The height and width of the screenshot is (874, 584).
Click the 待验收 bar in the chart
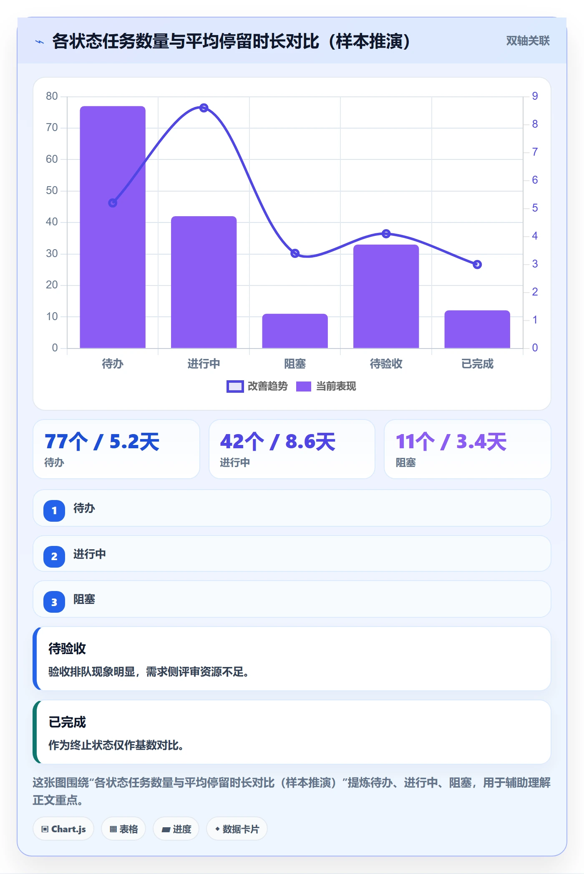pos(386,296)
